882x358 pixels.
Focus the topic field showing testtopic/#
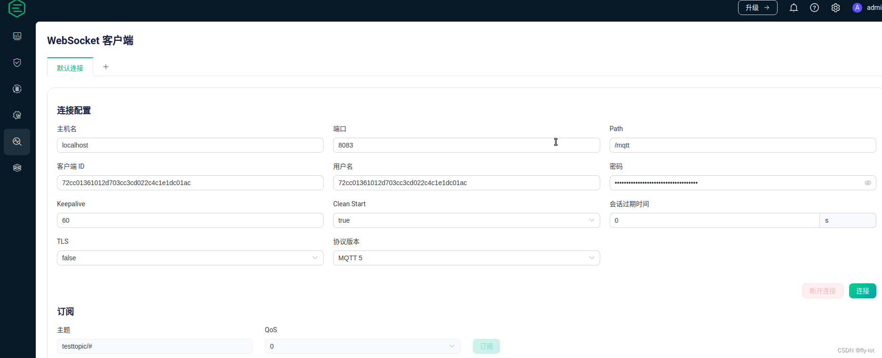click(154, 346)
